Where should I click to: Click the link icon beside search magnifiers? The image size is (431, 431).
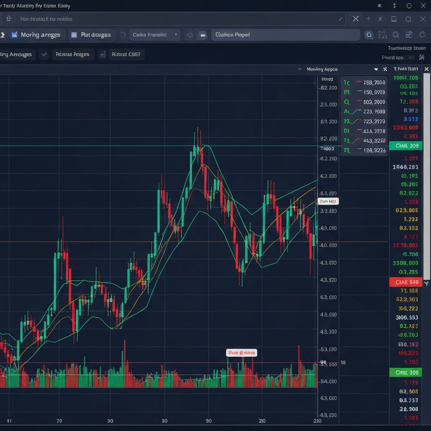(409, 35)
